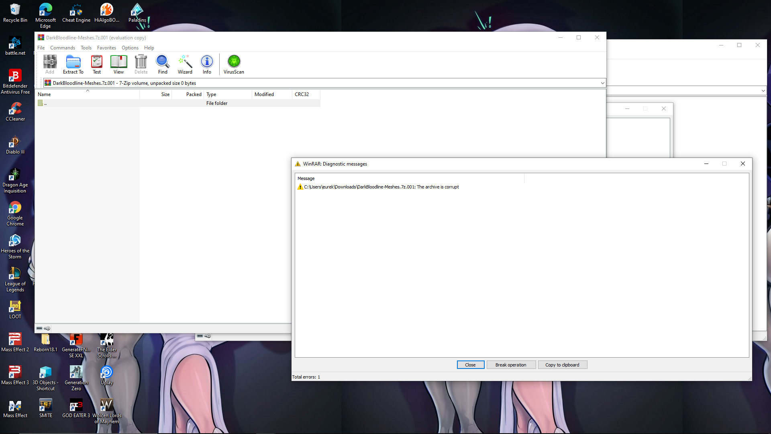This screenshot has height=434, width=771.
Task: Open League of Legends shortcut
Action: (x=15, y=279)
